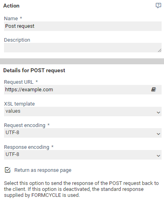Click the Name input field

point(83,26)
